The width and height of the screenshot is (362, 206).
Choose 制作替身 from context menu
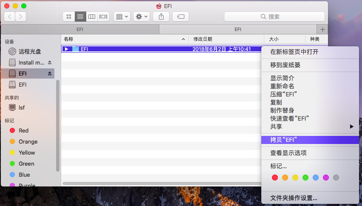pyautogui.click(x=310, y=110)
